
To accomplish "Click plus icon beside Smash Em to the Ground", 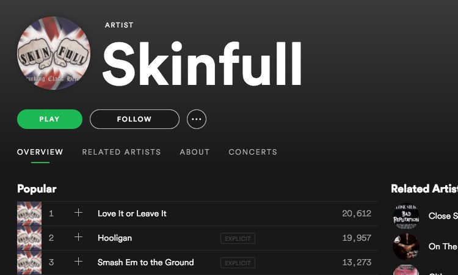I will [78, 262].
